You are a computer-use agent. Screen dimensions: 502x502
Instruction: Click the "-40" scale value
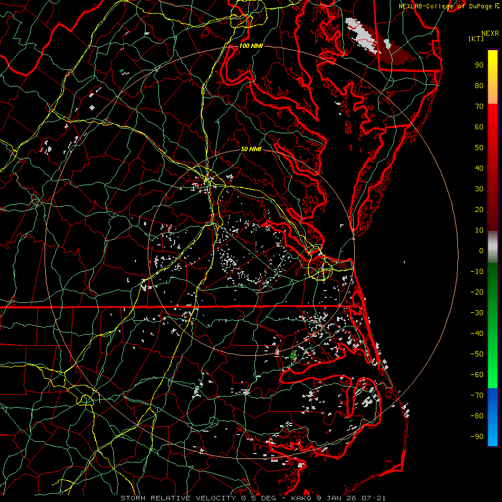pyautogui.click(x=477, y=334)
